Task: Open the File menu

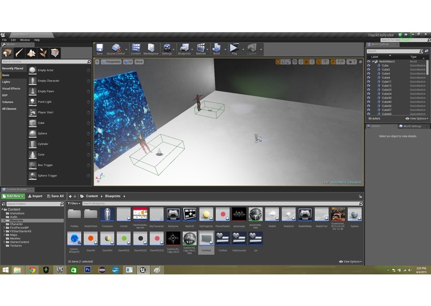Action: pos(4,40)
